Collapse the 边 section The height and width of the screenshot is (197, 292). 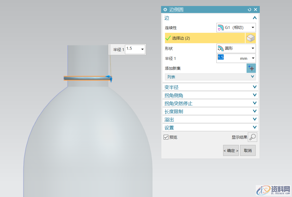pos(254,18)
